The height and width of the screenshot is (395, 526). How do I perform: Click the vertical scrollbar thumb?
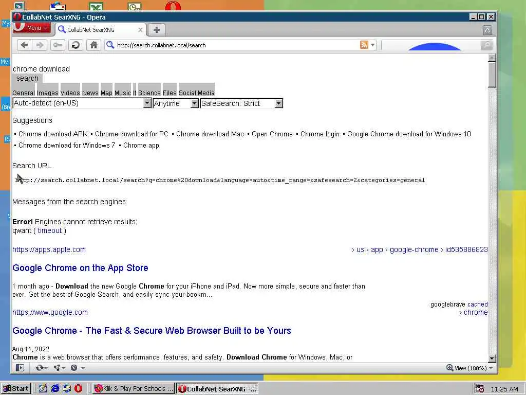pyautogui.click(x=492, y=75)
